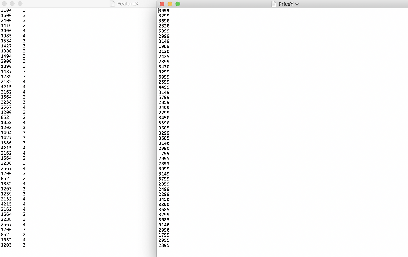Image resolution: width=408 pixels, height=257 pixels.
Task: Click the FeatureX document proxy icon
Action: click(x=112, y=4)
